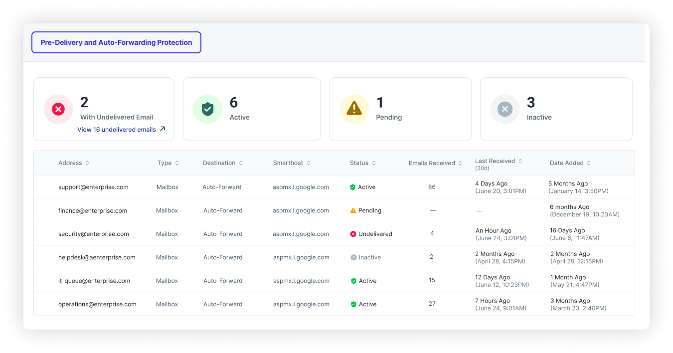Click '12 Days Ago' last received value
Screen dimensions: 673x353
[493, 277]
